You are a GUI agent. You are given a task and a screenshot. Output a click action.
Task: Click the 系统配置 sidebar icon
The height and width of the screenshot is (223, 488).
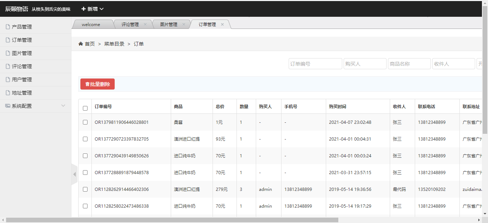[8, 106]
